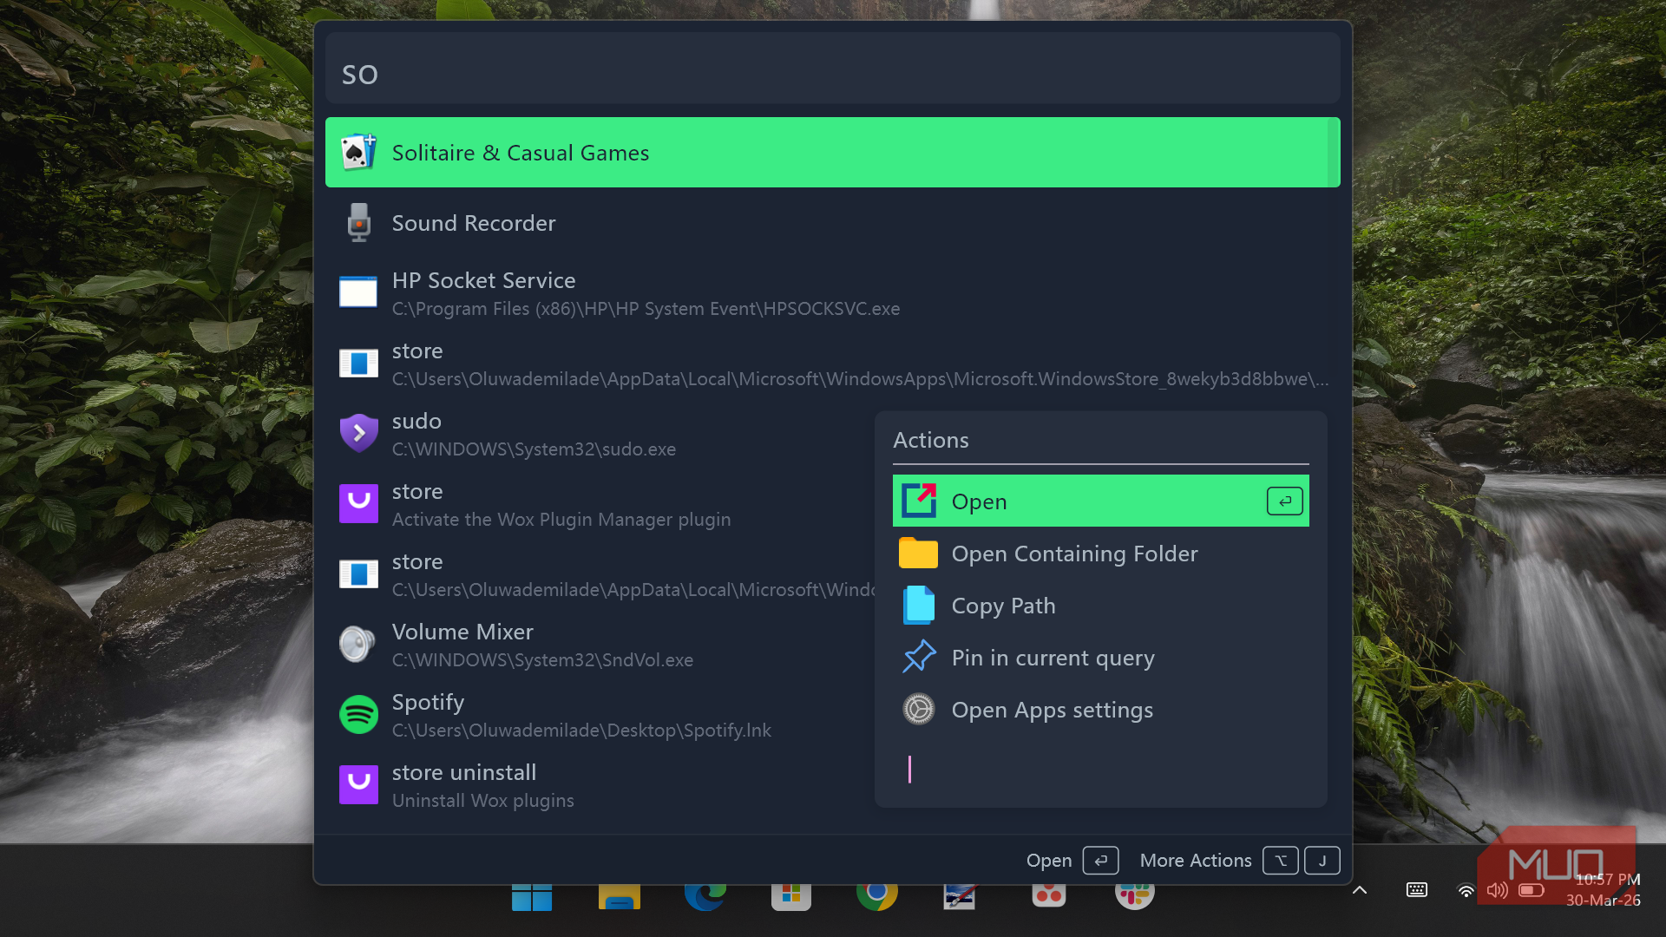Click the Open button in footer
The height and width of the screenshot is (937, 1666).
(1072, 860)
